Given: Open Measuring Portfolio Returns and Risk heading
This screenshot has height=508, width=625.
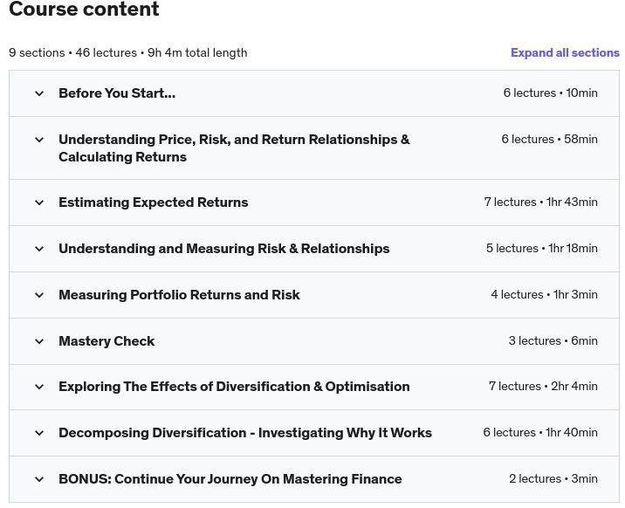Looking at the screenshot, I should click(179, 295).
